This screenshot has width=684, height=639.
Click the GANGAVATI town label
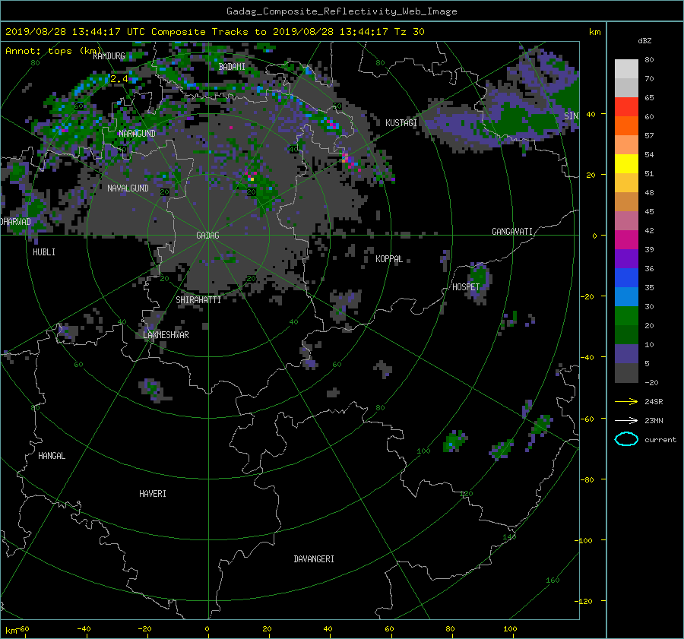coord(512,232)
